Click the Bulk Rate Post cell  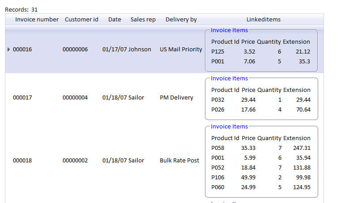tap(179, 161)
